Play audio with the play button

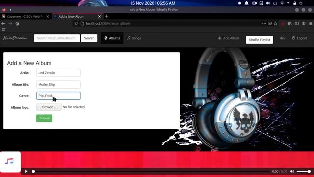click(x=26, y=171)
